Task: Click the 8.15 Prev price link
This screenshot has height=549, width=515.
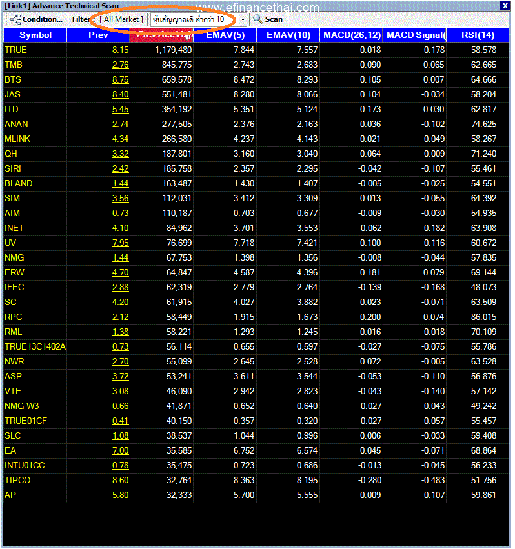Action: pyautogui.click(x=121, y=50)
